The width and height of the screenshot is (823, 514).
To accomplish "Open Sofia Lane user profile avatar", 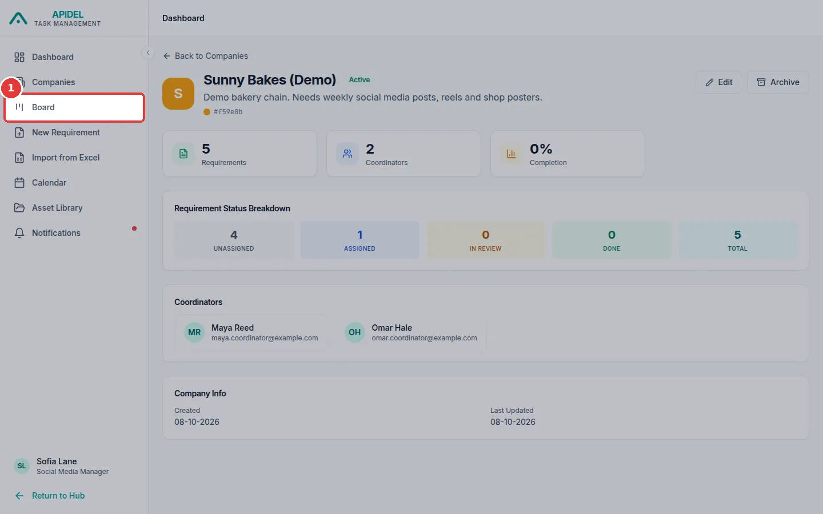I will coord(22,466).
